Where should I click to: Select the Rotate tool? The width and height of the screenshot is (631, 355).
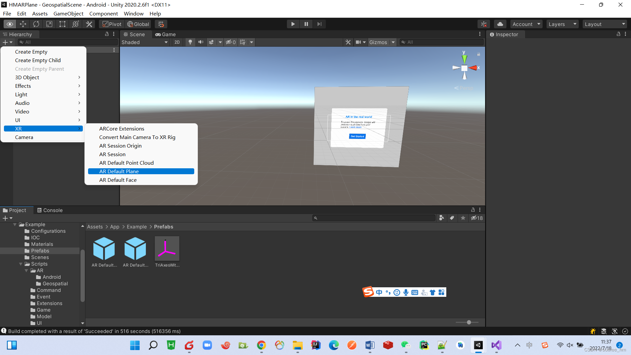coord(36,24)
